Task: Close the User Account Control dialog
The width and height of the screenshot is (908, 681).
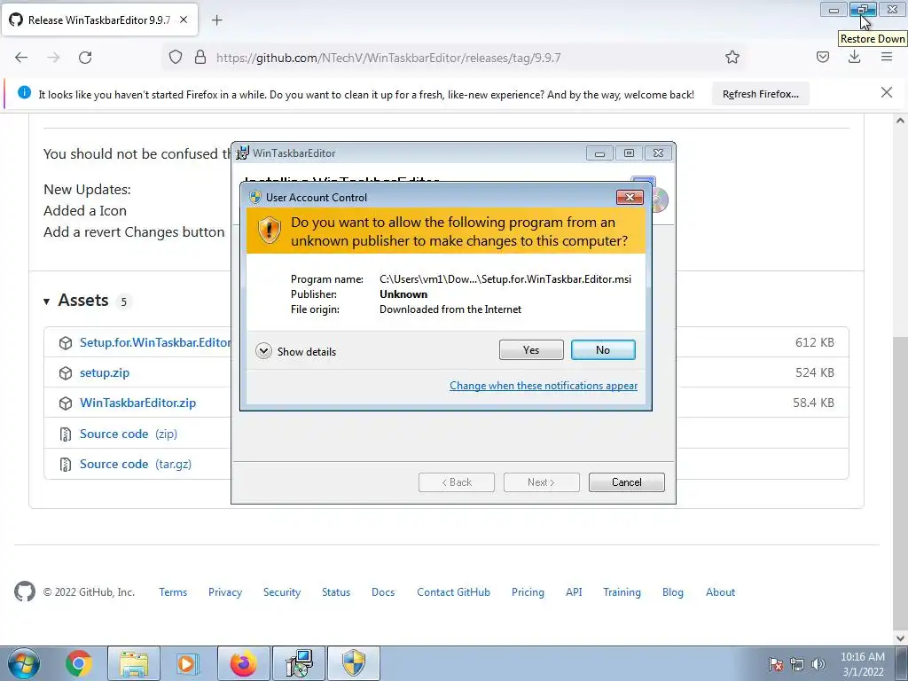Action: (x=630, y=198)
